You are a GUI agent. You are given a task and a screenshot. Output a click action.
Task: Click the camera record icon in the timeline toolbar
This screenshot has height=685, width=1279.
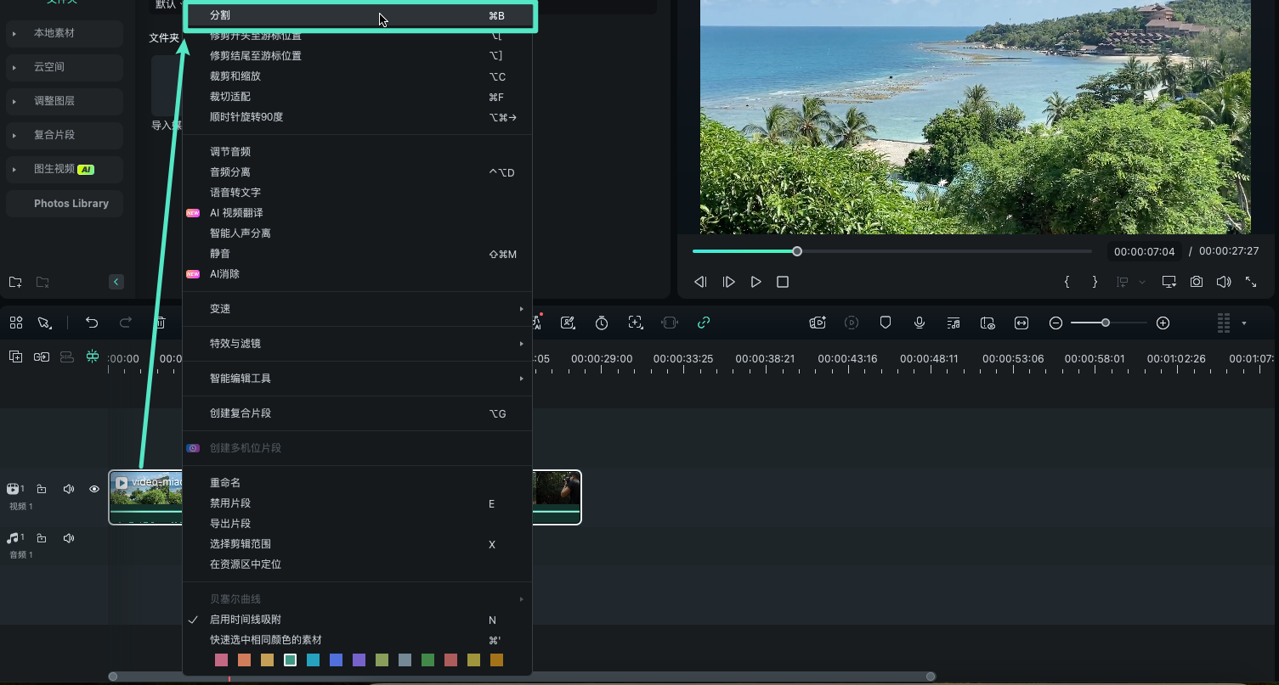tap(818, 323)
